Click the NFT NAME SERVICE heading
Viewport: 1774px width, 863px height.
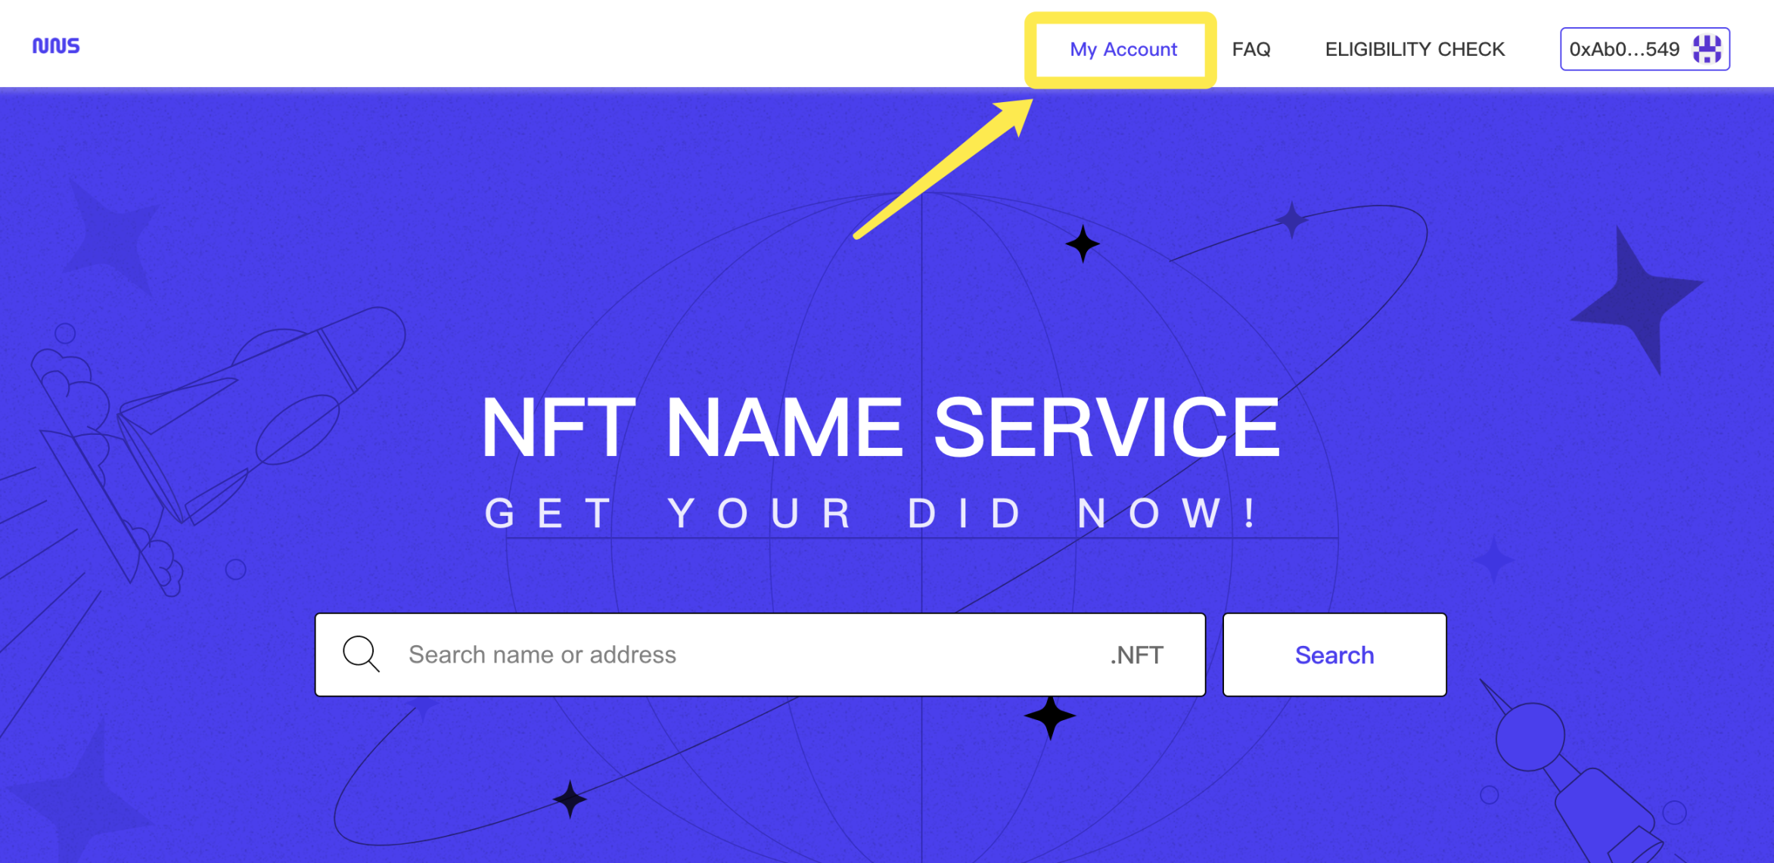[x=881, y=428]
